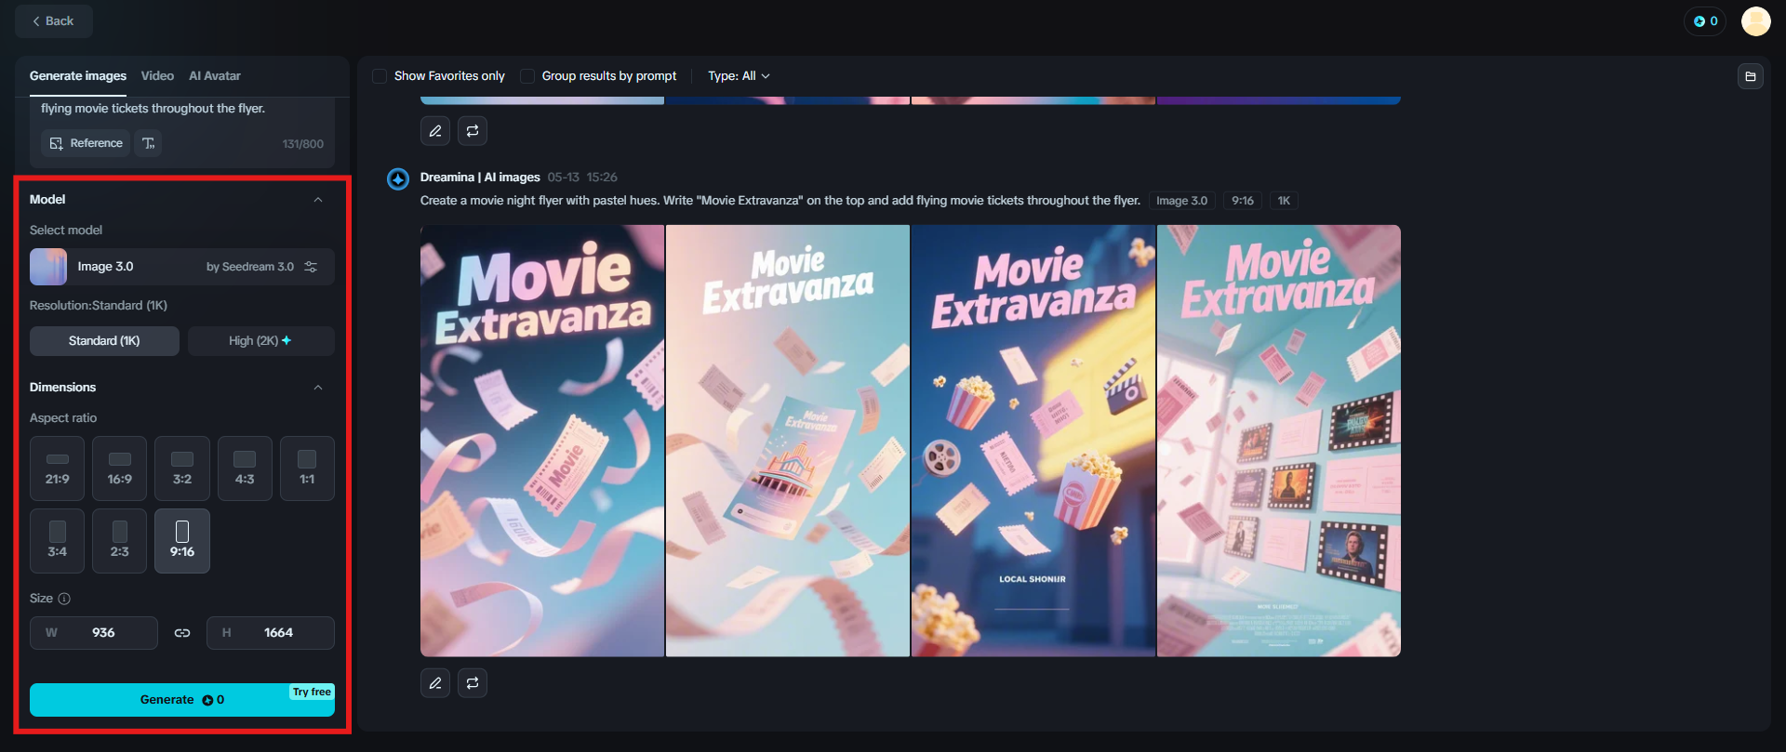Viewport: 1786px width, 752px height.
Task: Open the Type: All dropdown
Action: (x=739, y=76)
